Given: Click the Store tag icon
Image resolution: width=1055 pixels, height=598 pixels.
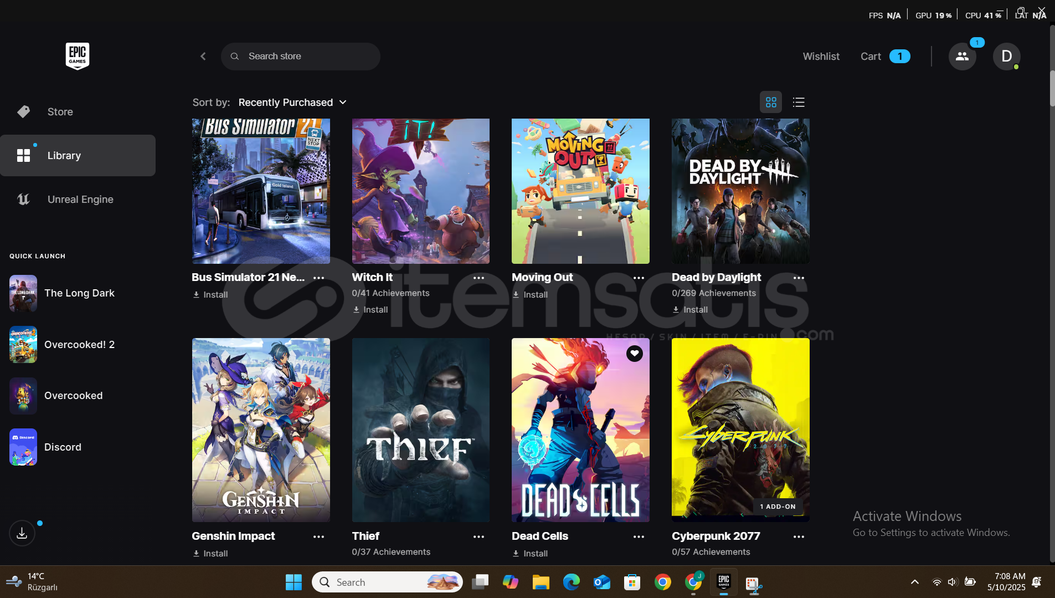Looking at the screenshot, I should (23, 112).
